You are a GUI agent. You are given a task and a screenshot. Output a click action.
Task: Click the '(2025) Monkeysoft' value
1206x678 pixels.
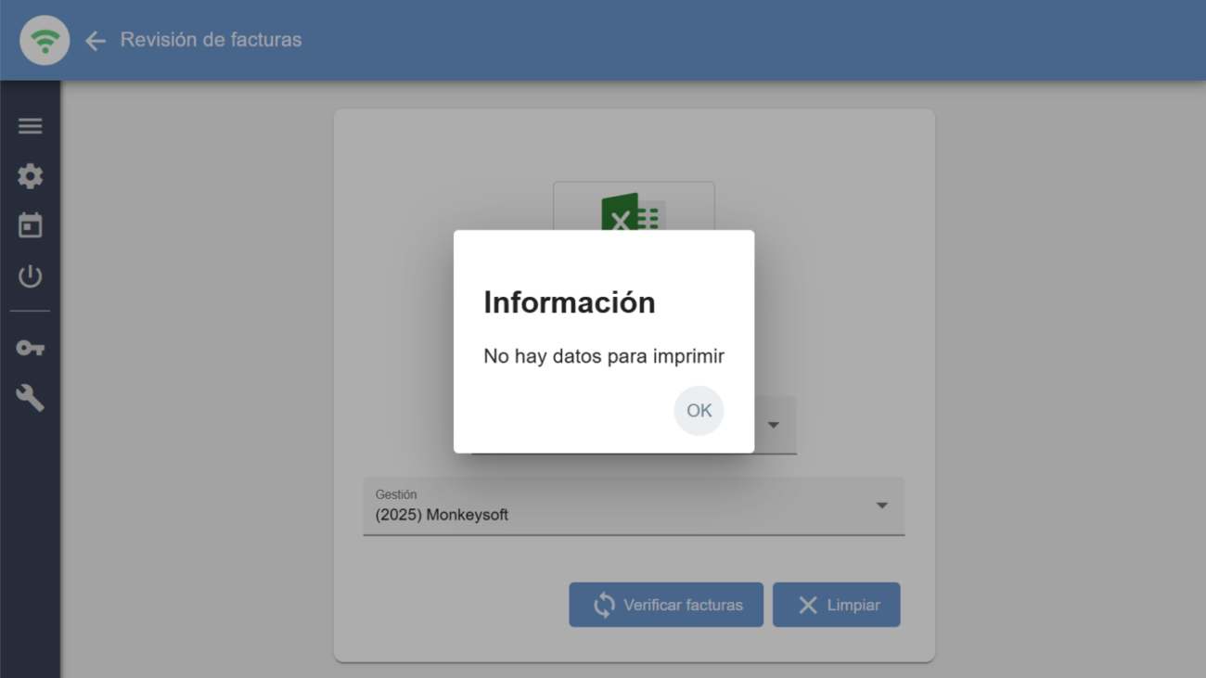click(442, 515)
